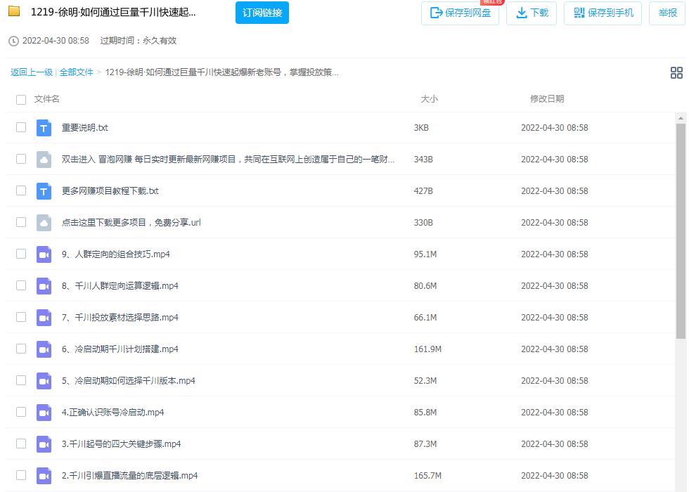Click the 举报 button
The height and width of the screenshot is (492, 689).
click(667, 13)
